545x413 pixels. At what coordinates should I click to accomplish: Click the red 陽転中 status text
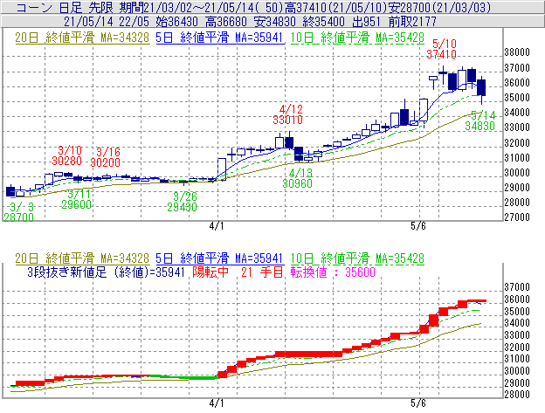[210, 272]
